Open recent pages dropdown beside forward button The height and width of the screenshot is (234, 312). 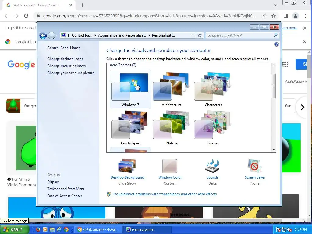(58, 35)
